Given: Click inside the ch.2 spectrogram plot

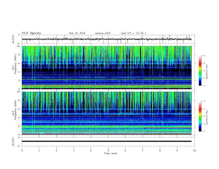Looking at the screenshot, I should pos(106,113).
